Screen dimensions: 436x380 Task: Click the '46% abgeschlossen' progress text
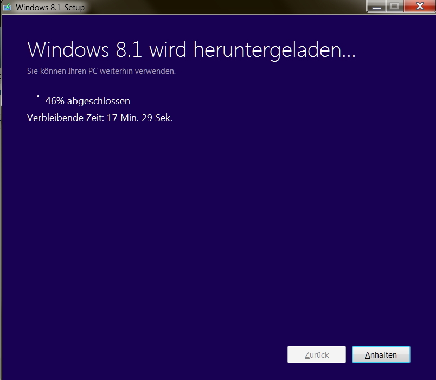(88, 101)
